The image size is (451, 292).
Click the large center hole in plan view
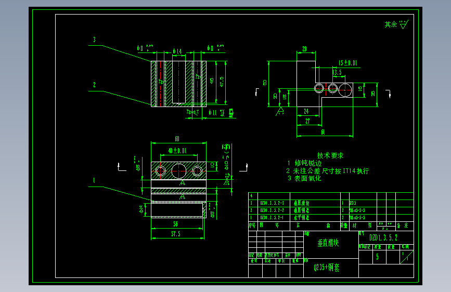[178, 171]
